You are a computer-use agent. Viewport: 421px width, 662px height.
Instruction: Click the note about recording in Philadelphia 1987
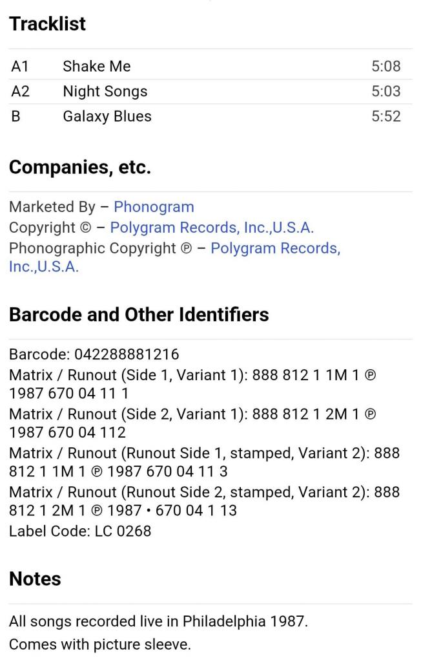pyautogui.click(x=158, y=621)
